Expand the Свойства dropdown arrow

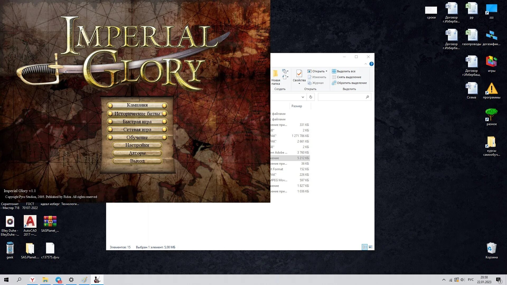click(299, 84)
